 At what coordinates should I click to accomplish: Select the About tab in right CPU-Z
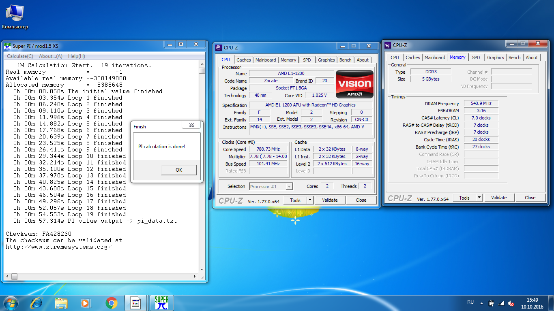[532, 58]
